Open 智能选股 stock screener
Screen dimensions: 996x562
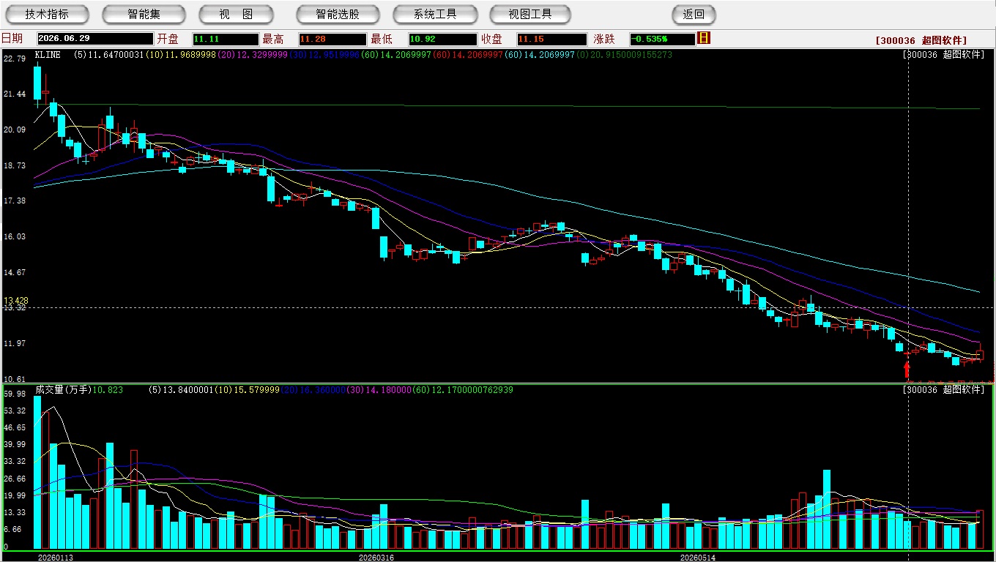(338, 14)
